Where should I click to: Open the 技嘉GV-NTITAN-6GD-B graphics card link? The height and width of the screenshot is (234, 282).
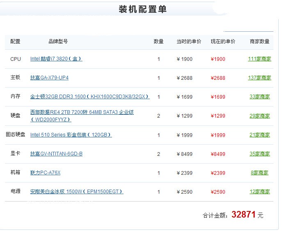[56, 154]
